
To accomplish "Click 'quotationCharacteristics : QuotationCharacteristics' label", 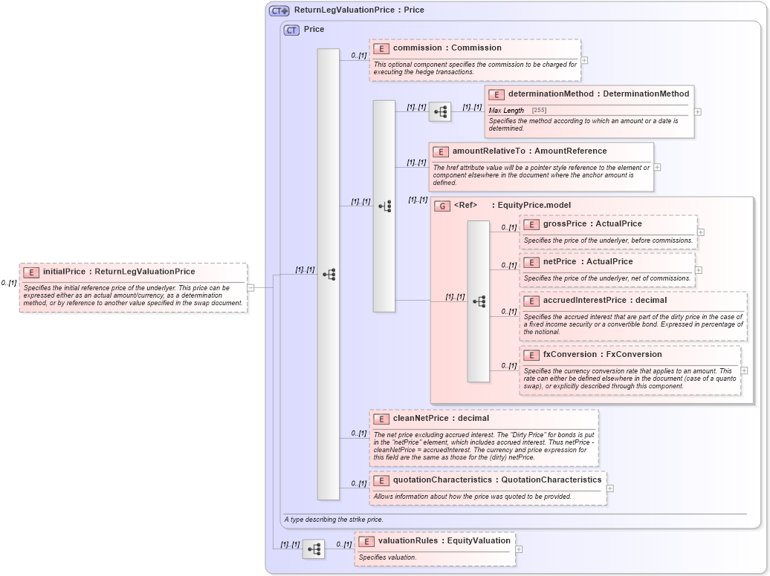I will [x=497, y=480].
